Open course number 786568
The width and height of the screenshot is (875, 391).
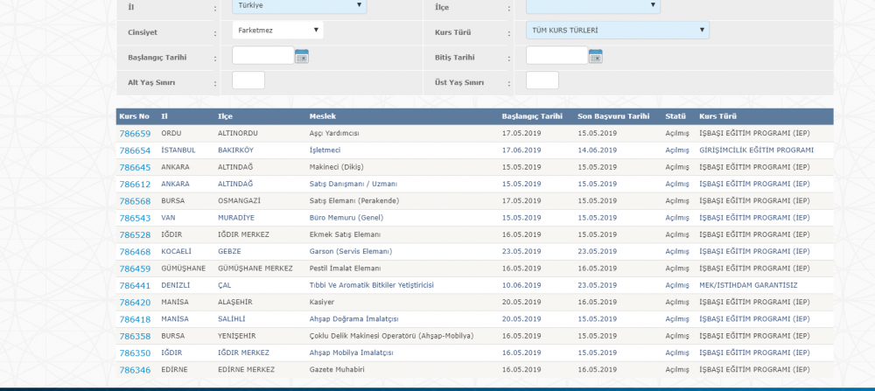click(x=135, y=201)
